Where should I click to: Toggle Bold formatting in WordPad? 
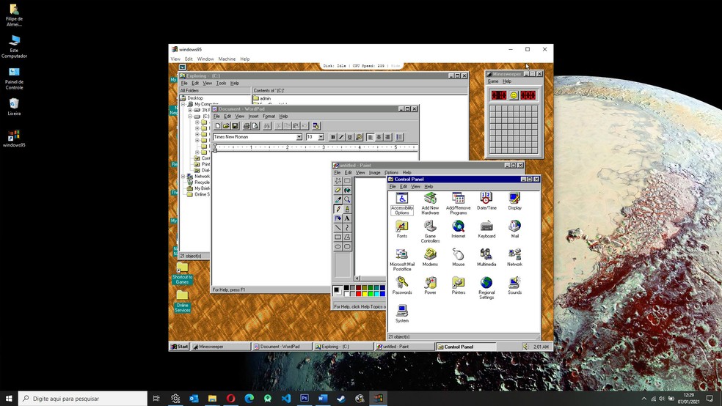pos(332,137)
